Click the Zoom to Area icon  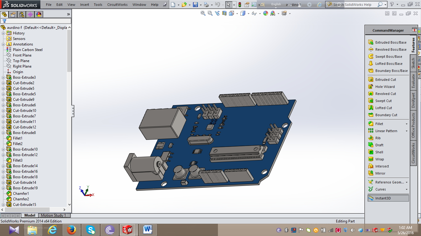point(210,13)
